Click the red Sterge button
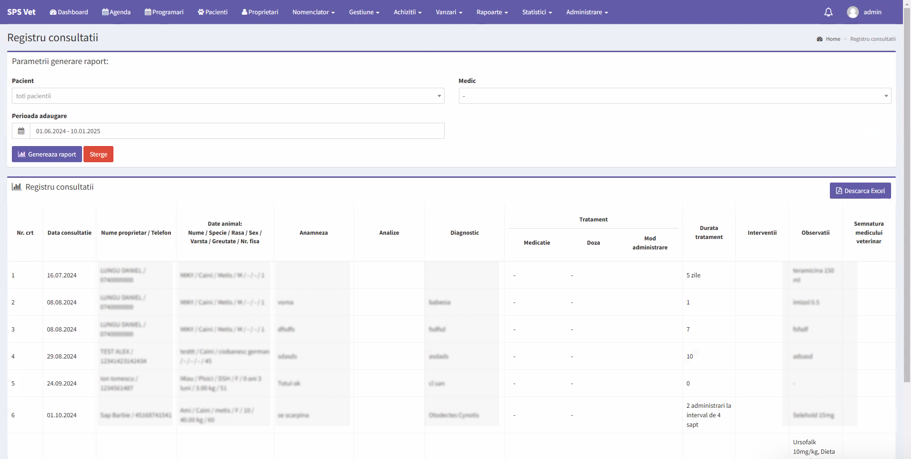 click(x=98, y=154)
